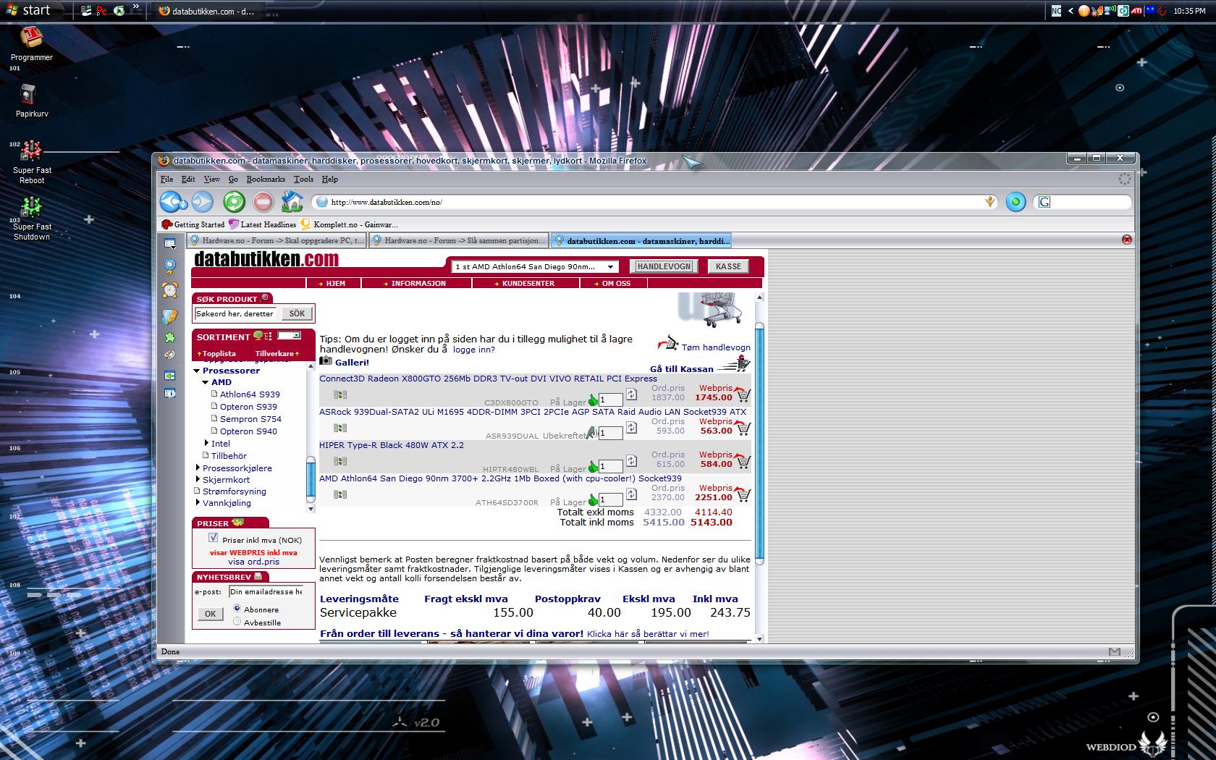Expand the Vannkjøling tree node
This screenshot has height=760, width=1216.
[198, 502]
